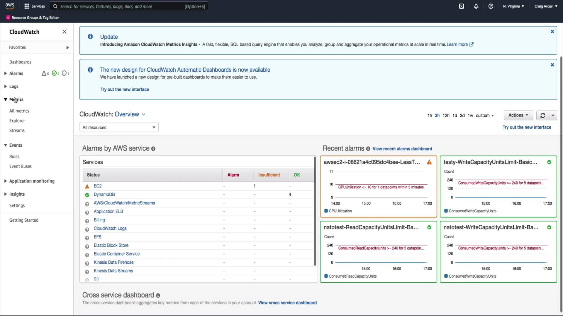
Task: Open Dashboards from the sidebar
Action: [x=20, y=62]
